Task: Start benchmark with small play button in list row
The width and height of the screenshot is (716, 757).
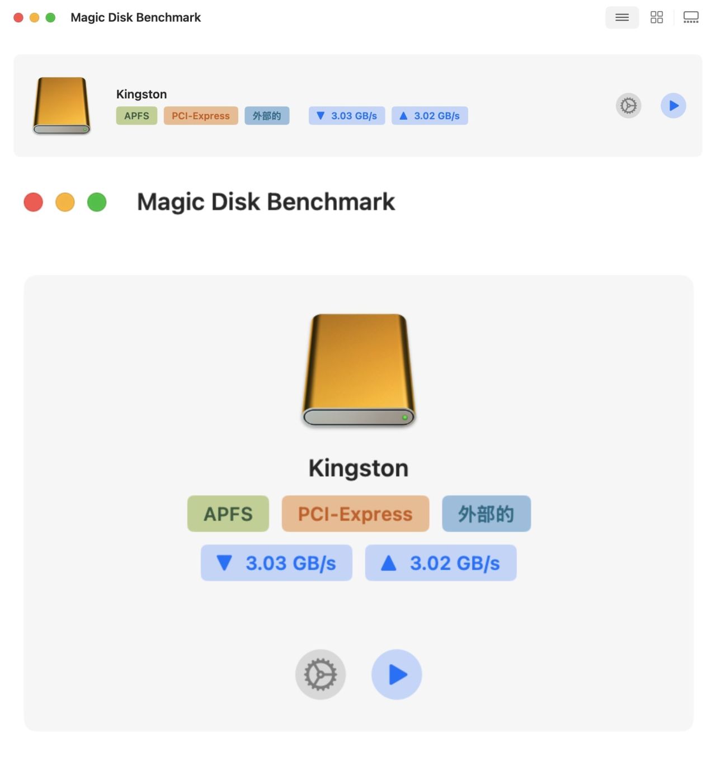Action: click(673, 106)
